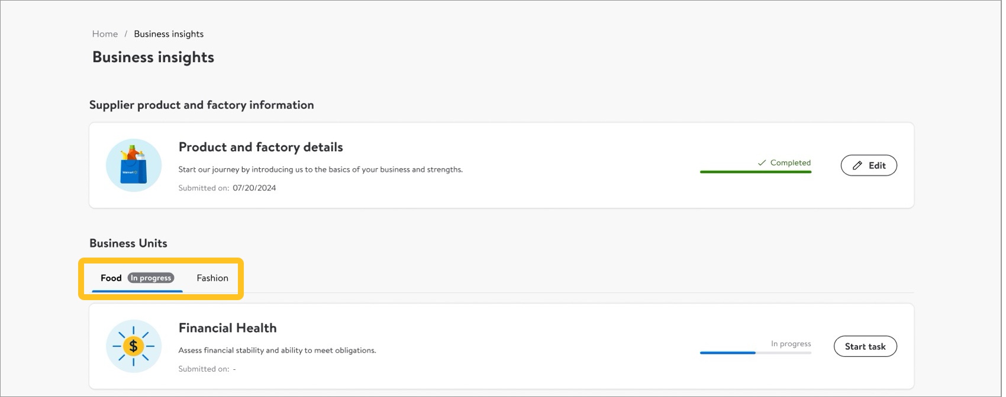The image size is (1006, 397).
Task: Click the pencil Edit button
Action: click(x=868, y=165)
